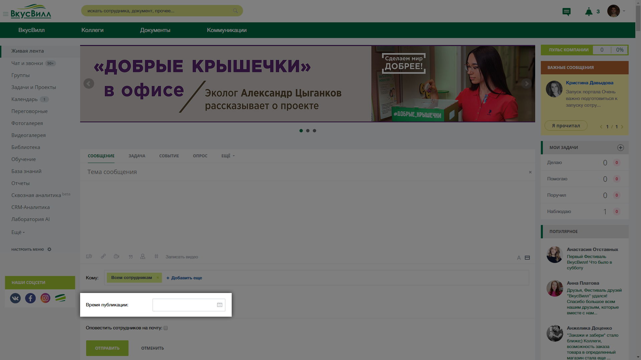Click the ОТПРАВИТЬ button
The width and height of the screenshot is (641, 360).
coord(107,348)
